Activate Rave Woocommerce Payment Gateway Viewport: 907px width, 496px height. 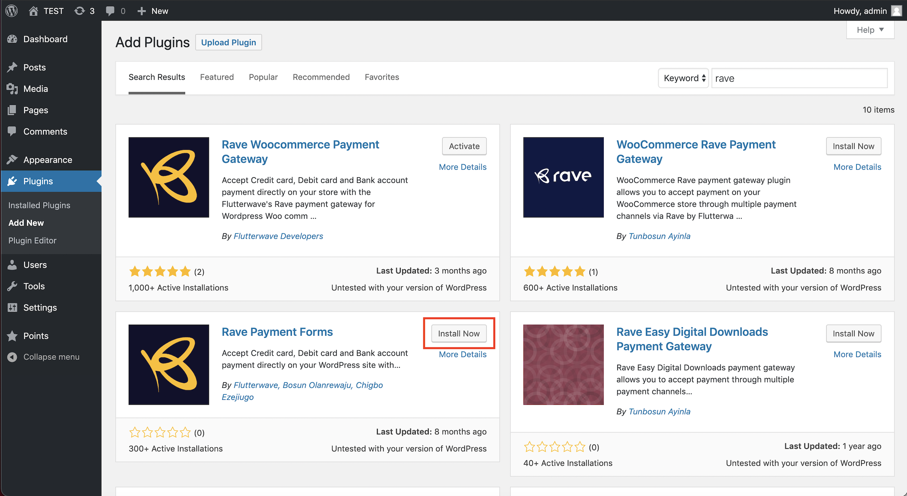tap(464, 146)
